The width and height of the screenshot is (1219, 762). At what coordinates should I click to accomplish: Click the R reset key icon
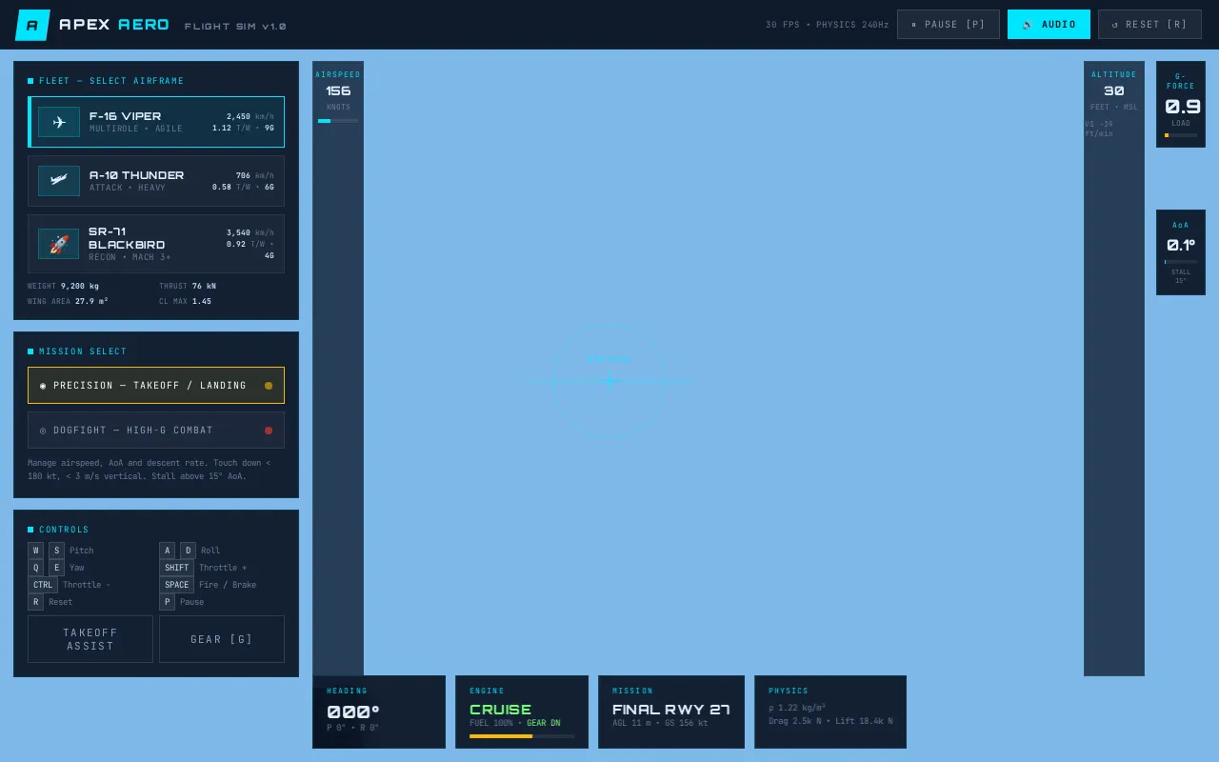pyautogui.click(x=35, y=602)
